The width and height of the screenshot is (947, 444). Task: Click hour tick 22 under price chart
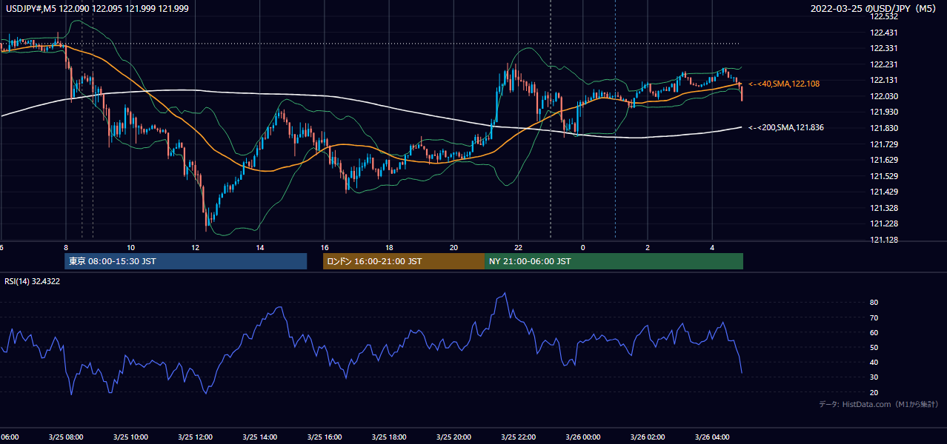click(x=518, y=247)
